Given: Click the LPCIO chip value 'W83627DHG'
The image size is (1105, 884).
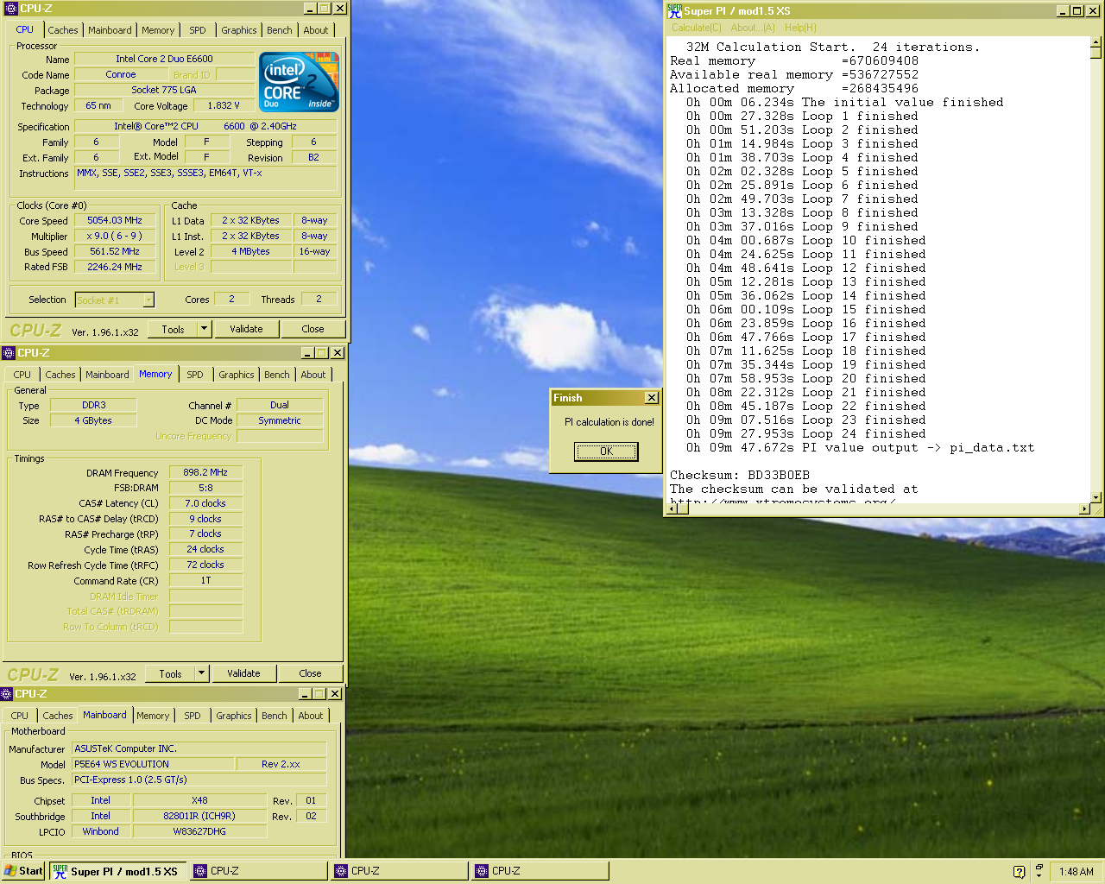Looking at the screenshot, I should [199, 831].
